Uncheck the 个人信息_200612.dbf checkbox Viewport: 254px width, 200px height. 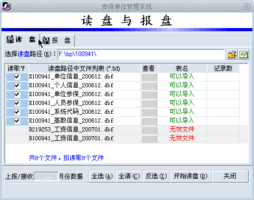tap(17, 86)
